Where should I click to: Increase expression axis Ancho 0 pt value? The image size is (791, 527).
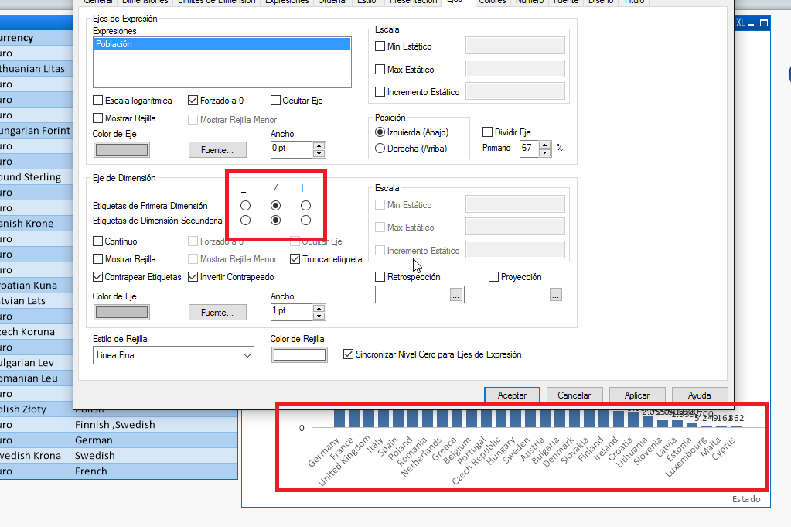(319, 146)
